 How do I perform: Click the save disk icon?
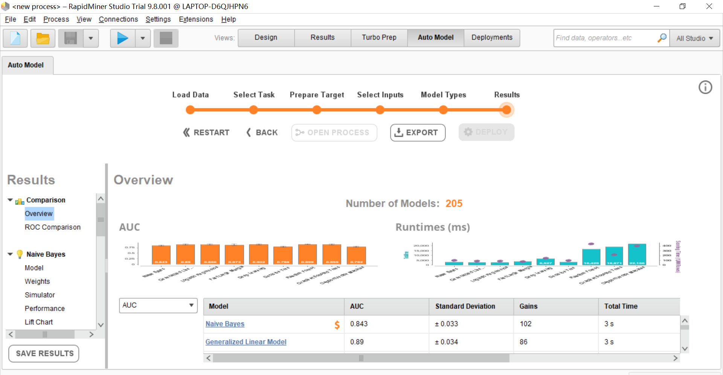coord(70,38)
